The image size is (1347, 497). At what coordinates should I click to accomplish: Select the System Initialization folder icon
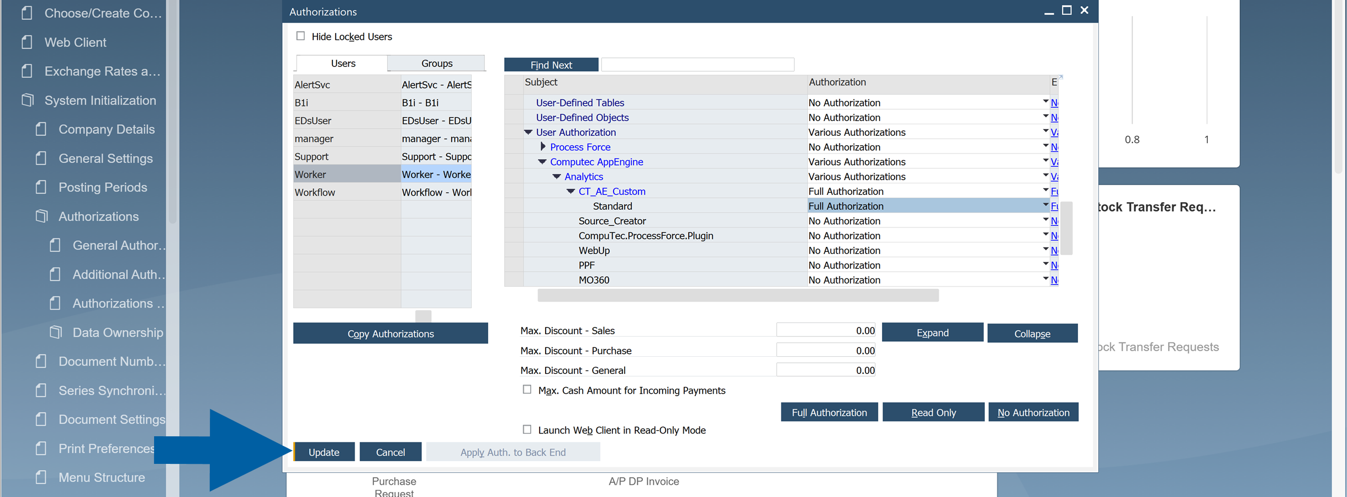point(27,100)
